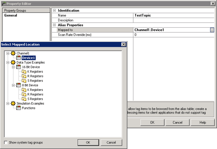Click the 8 Bit Device icon

(x=18, y=85)
